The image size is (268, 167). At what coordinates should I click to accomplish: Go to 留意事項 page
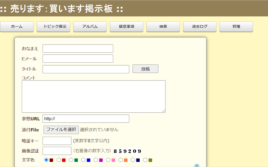click(126, 27)
